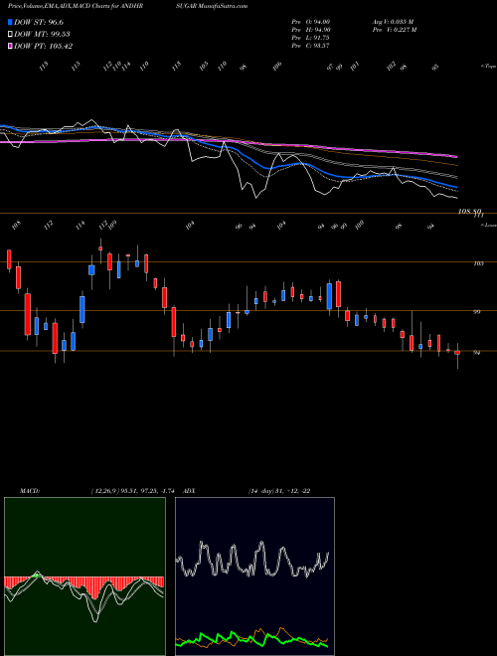
Task: Click the 99 price axis label
Action: (476, 312)
